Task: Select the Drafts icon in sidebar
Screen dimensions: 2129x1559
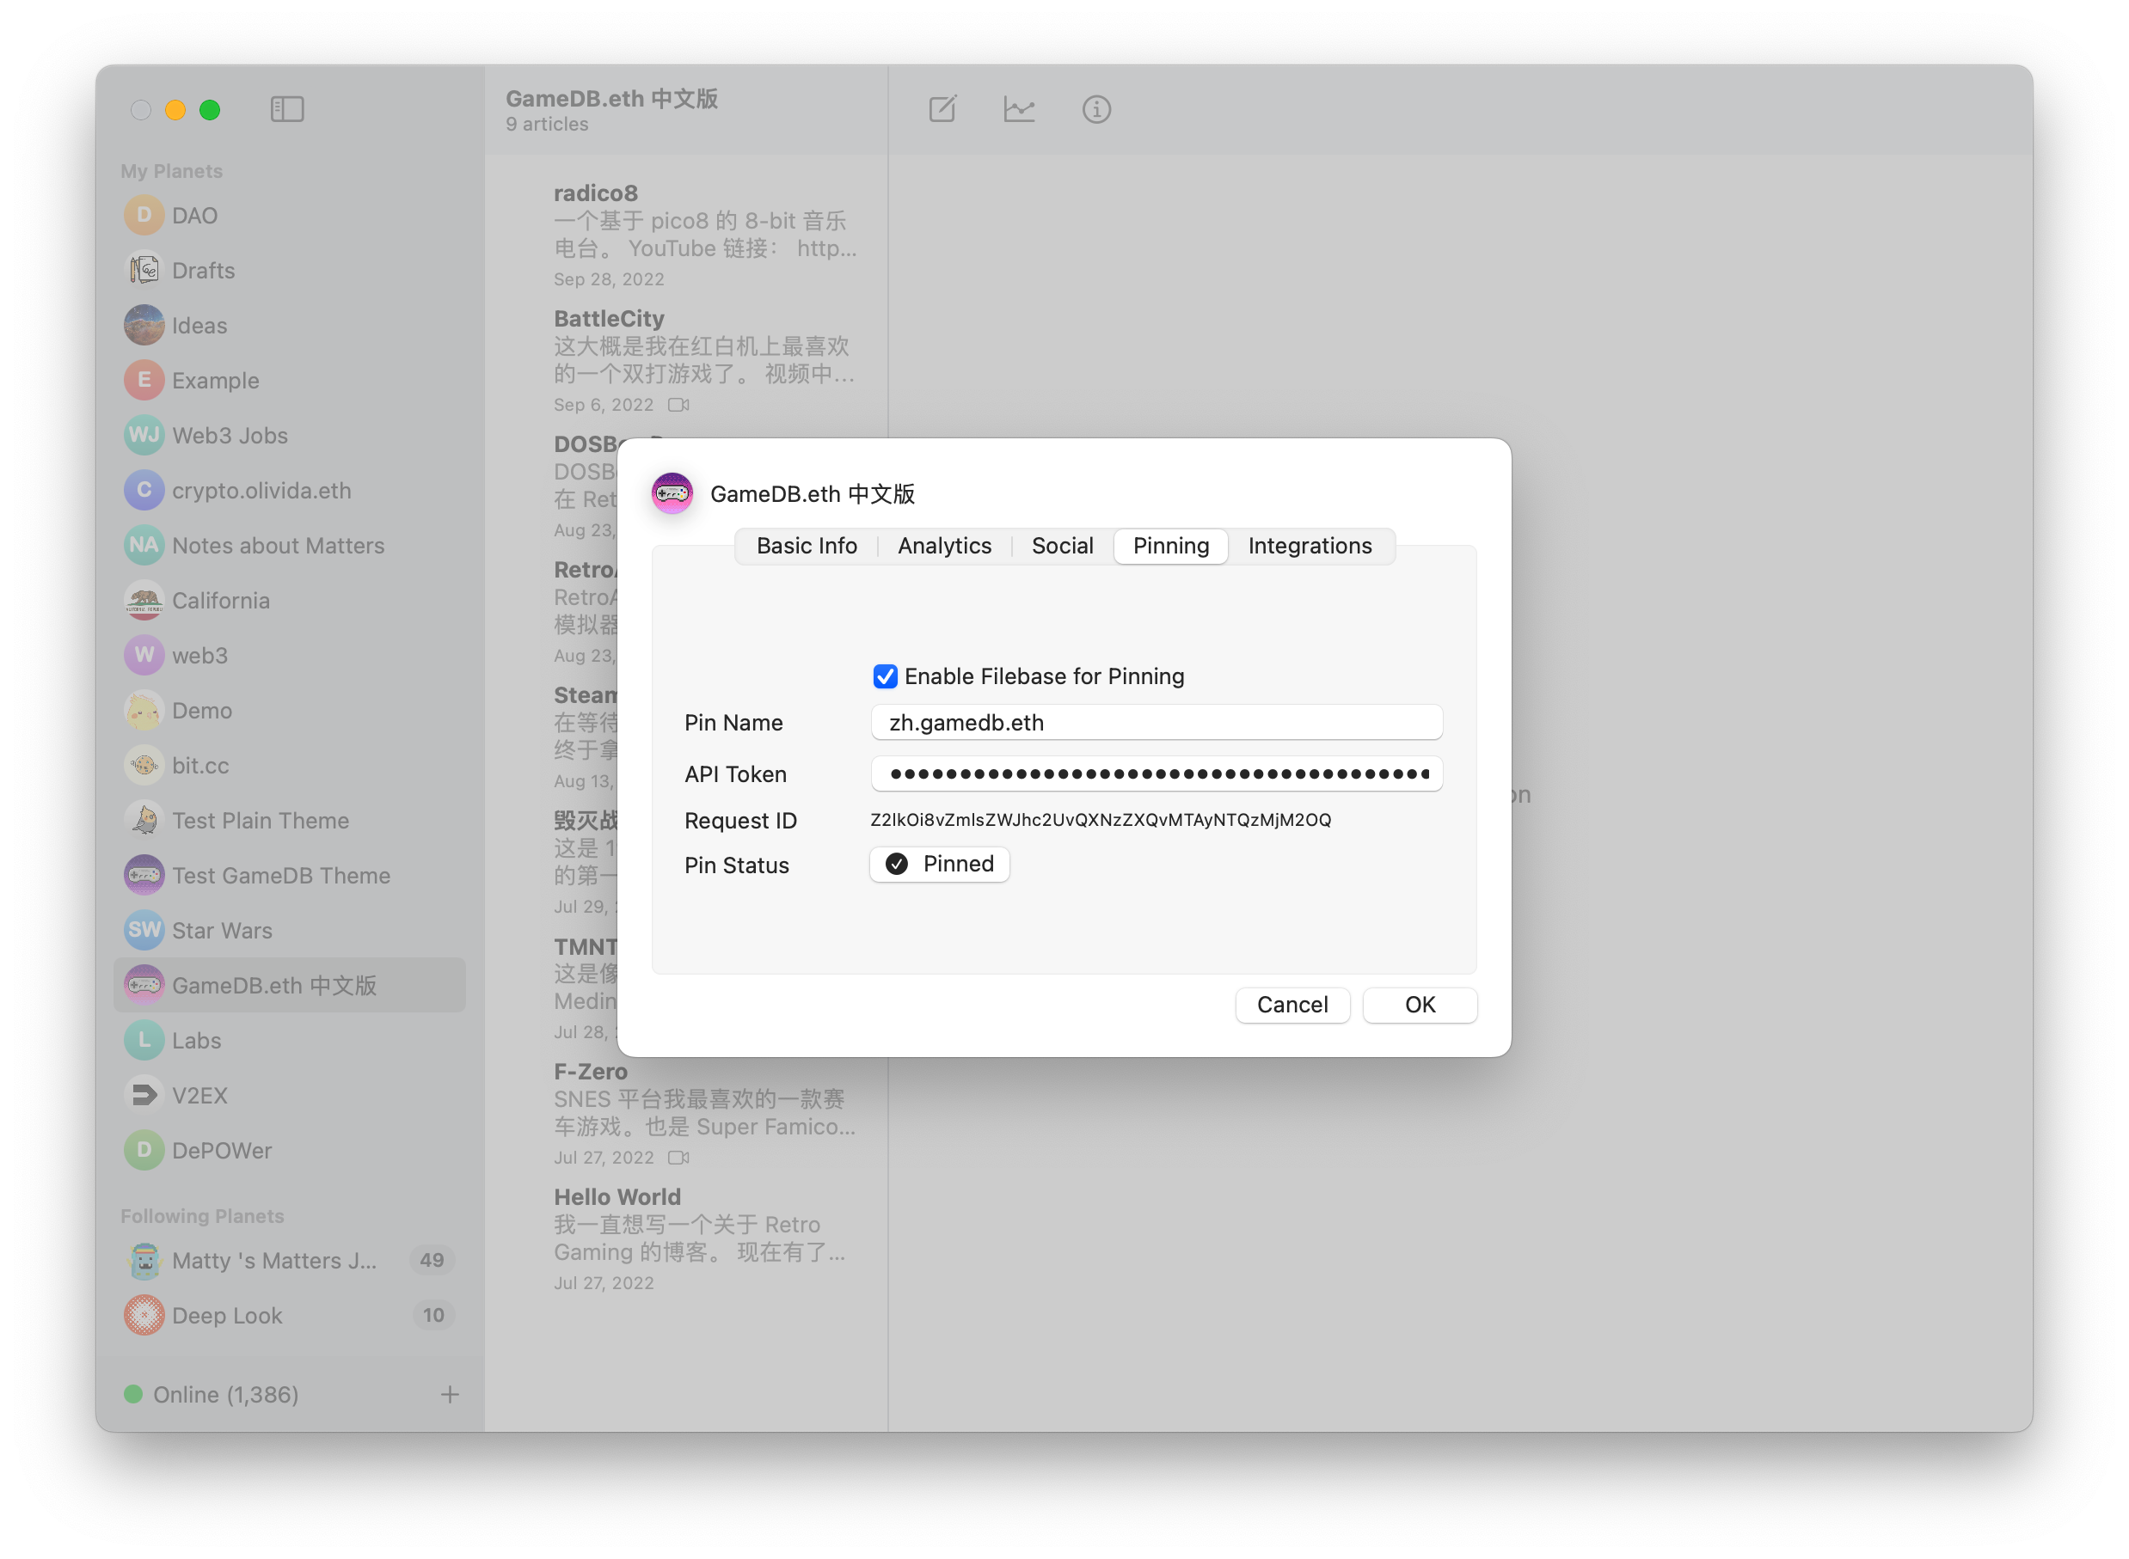Action: (x=144, y=269)
